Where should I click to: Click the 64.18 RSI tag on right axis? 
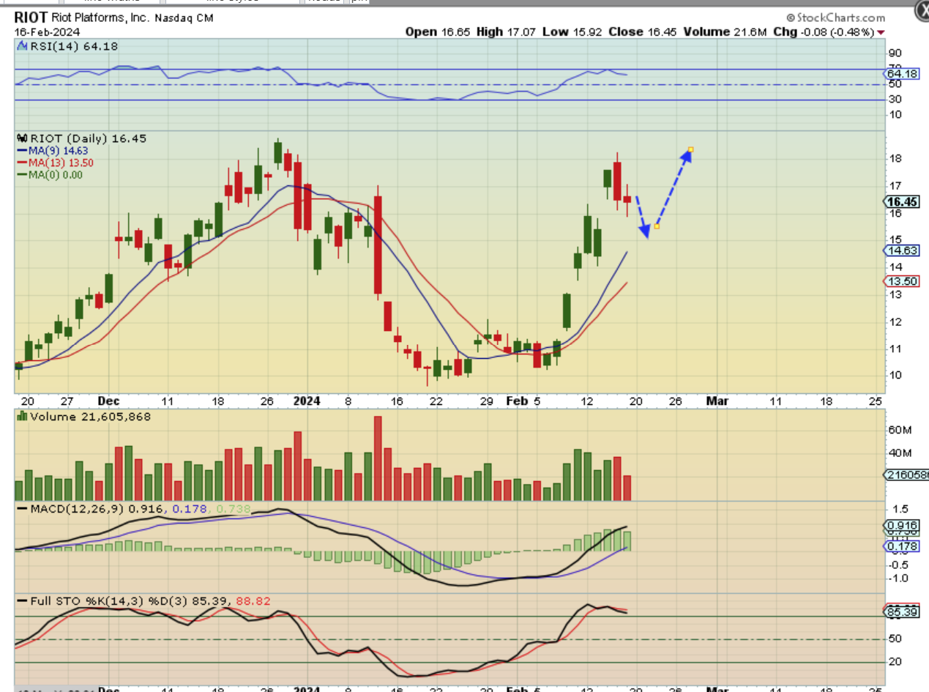(901, 74)
